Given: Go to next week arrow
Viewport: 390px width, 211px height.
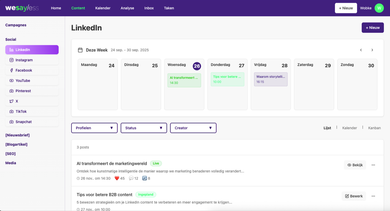Looking at the screenshot, I should tap(372, 50).
